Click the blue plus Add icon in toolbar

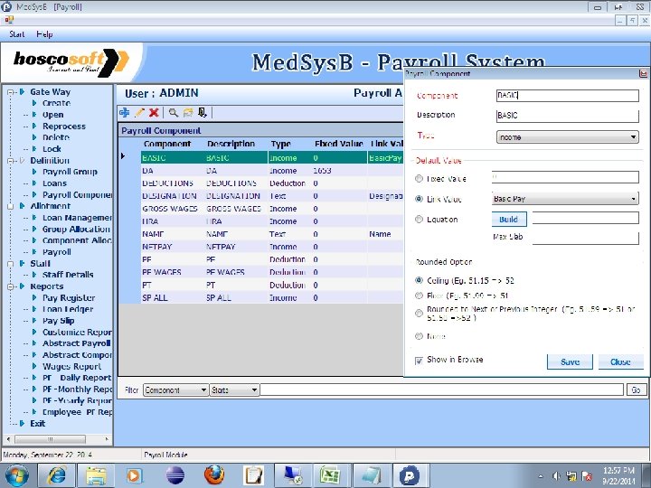coord(124,112)
